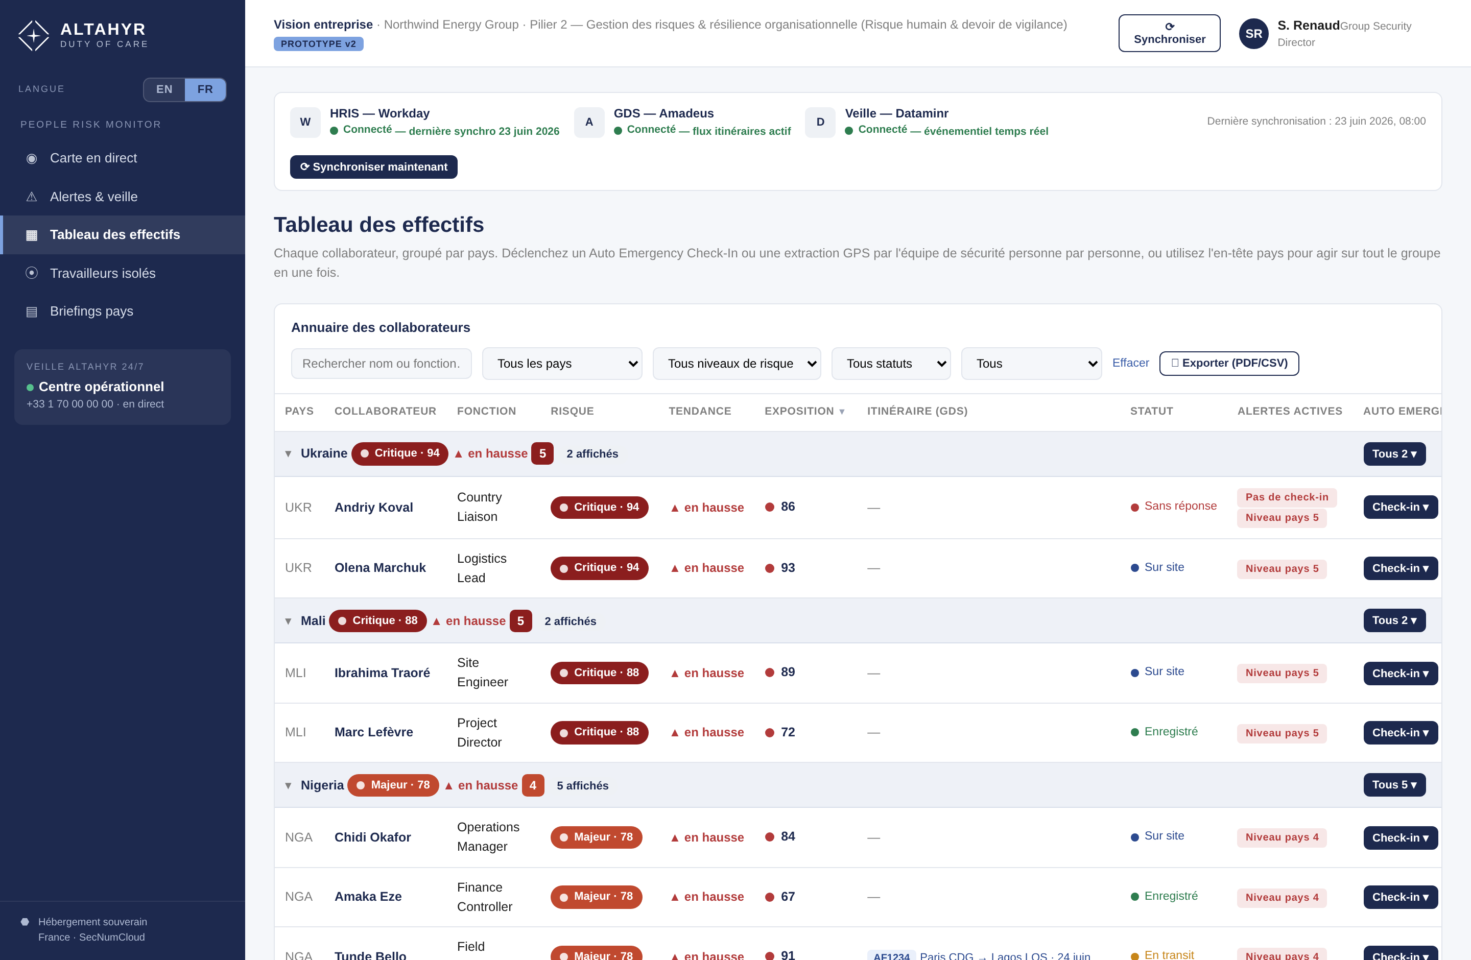Open Tous niveaux de risque dropdown
Screen dimensions: 1471x960
737,364
